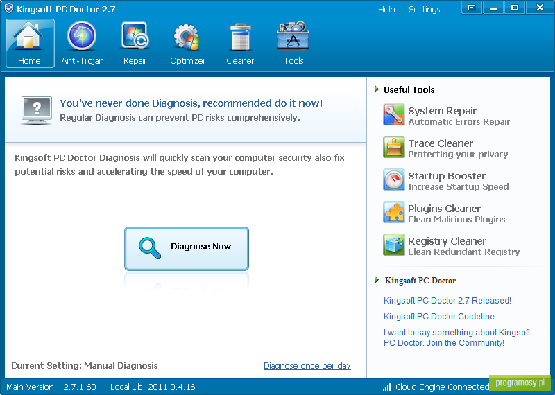Click the Trace Cleaner brush icon

point(393,147)
